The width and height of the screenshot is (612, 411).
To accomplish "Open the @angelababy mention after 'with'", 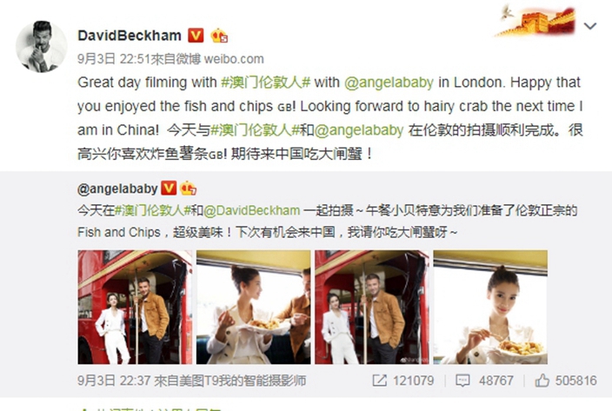I will (389, 83).
